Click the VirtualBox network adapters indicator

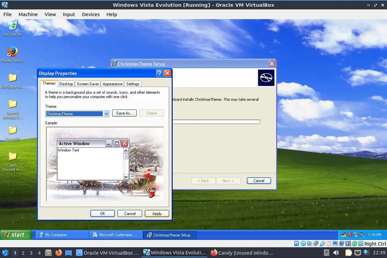point(316,244)
